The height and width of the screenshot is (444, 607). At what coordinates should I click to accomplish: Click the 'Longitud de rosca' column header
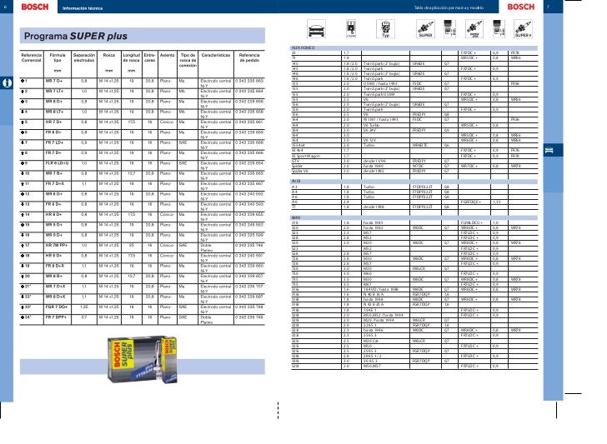coord(132,57)
